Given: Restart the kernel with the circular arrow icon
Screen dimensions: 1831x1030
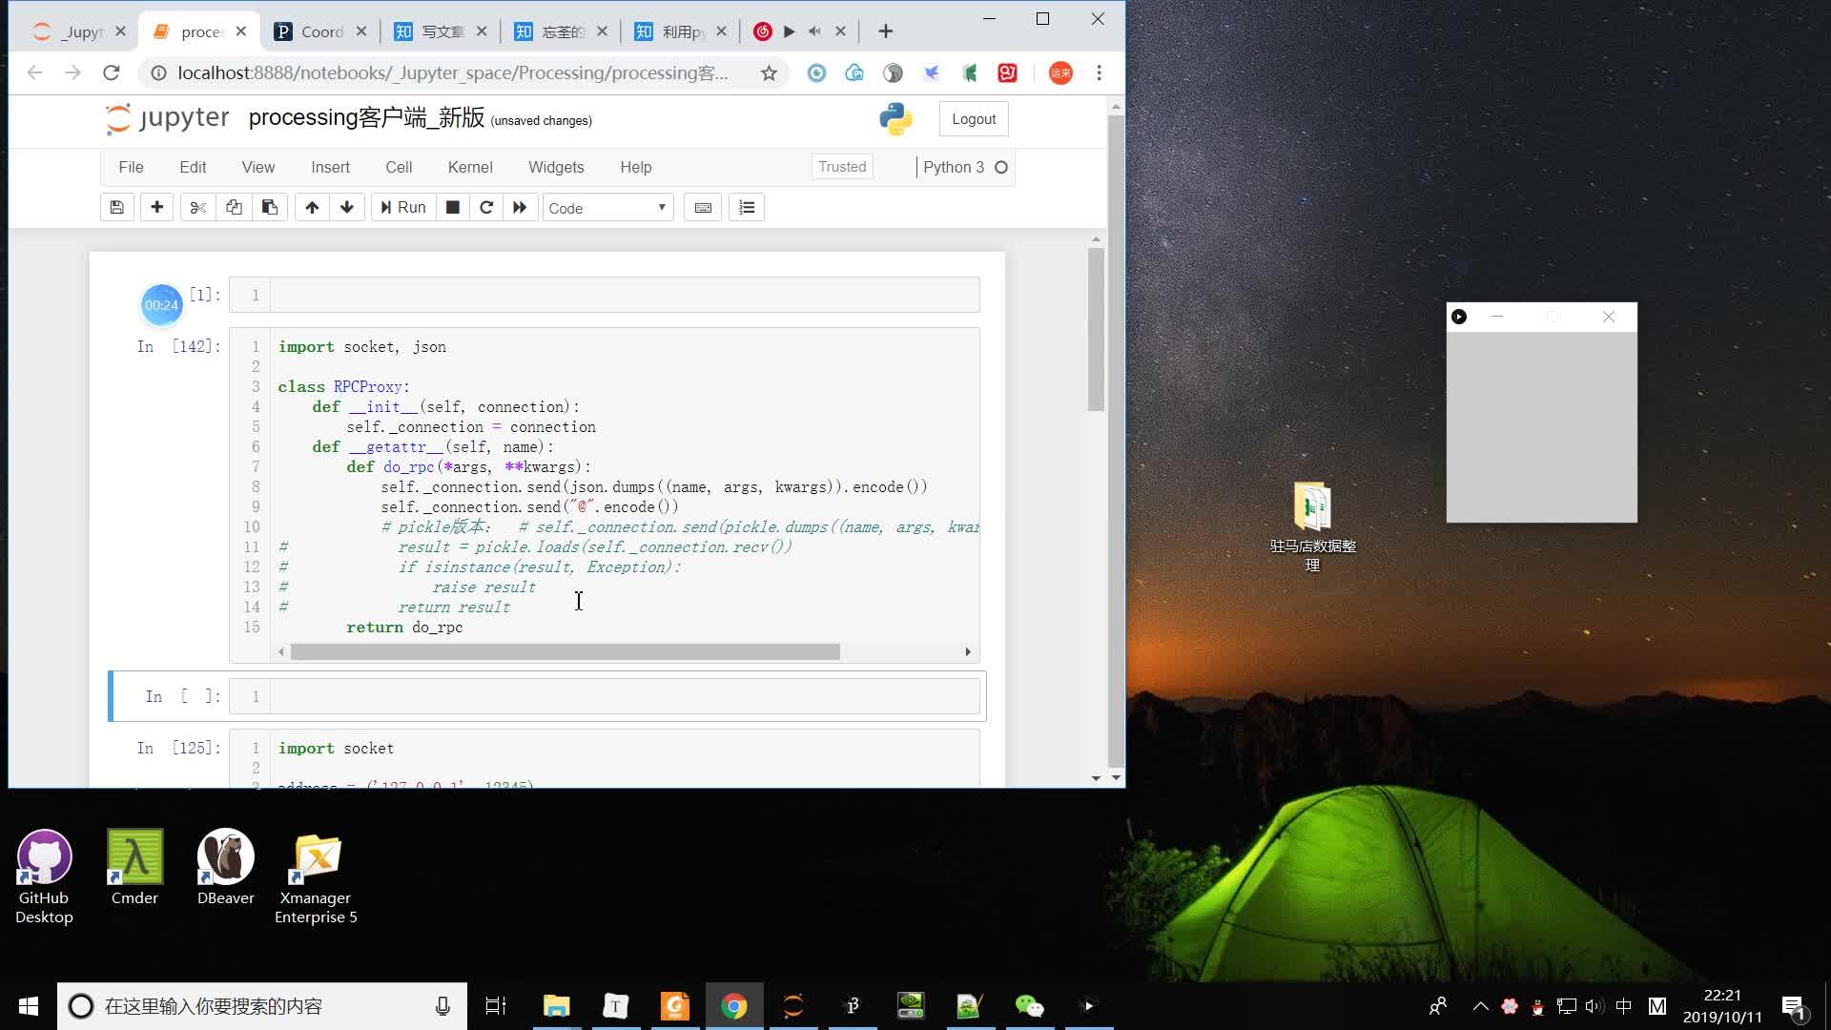Looking at the screenshot, I should pos(486,207).
